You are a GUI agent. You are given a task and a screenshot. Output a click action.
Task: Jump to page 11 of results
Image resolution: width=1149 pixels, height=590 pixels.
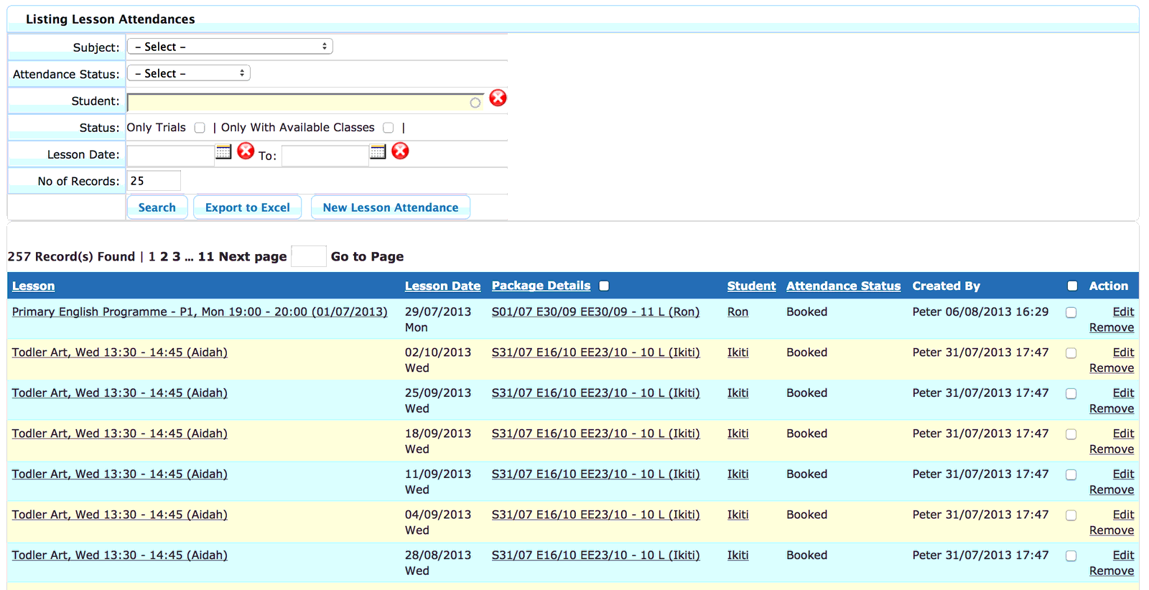tap(206, 256)
